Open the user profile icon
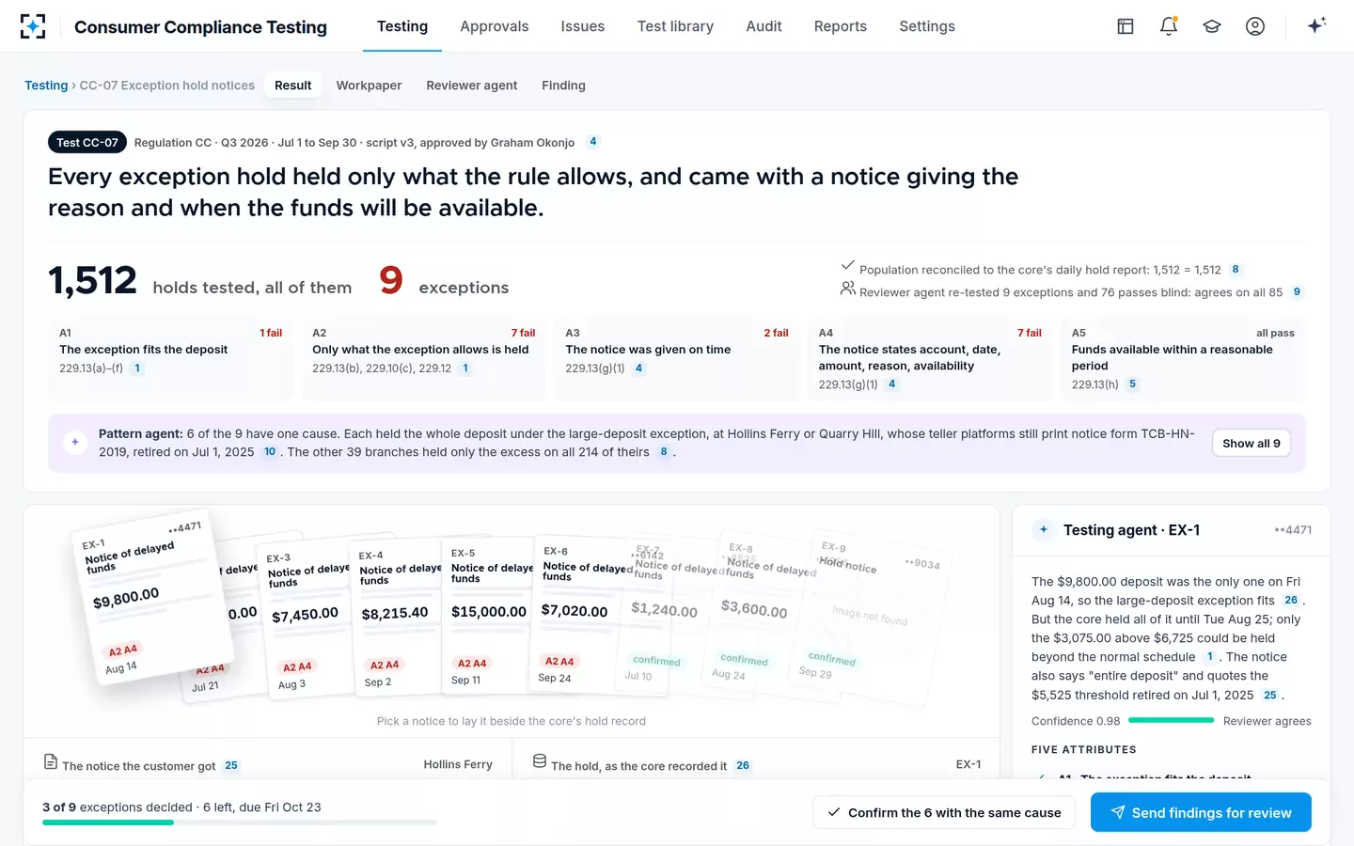This screenshot has width=1354, height=846. pyautogui.click(x=1255, y=26)
